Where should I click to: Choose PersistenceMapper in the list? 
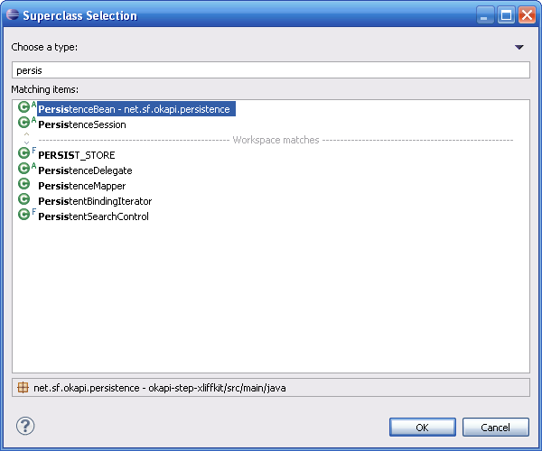coord(82,186)
